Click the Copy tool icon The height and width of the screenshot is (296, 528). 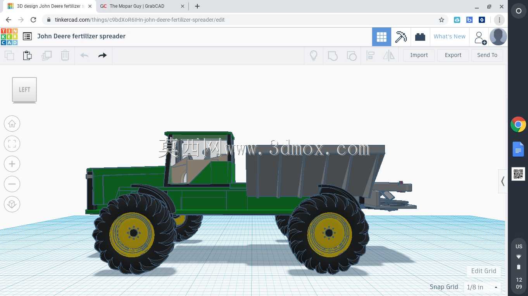9,55
